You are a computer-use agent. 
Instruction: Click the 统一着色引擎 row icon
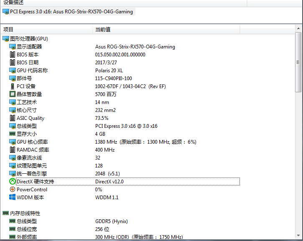point(13,174)
